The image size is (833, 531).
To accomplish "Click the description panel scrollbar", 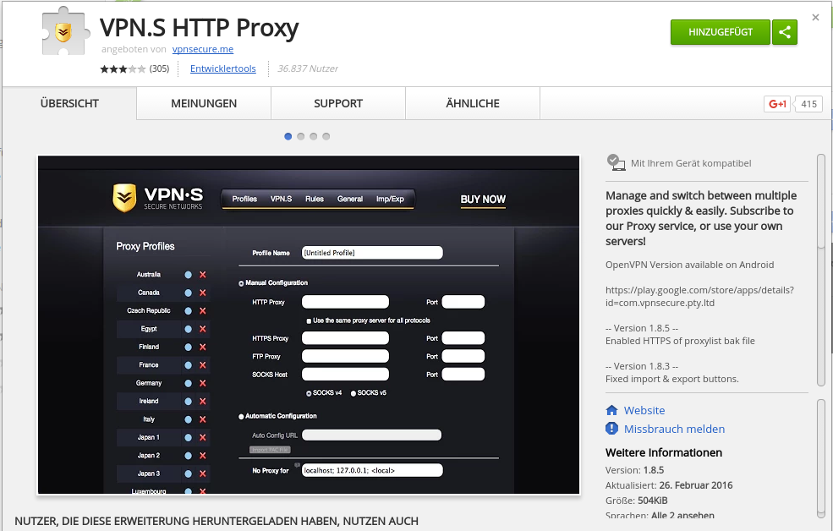I will point(821,271).
